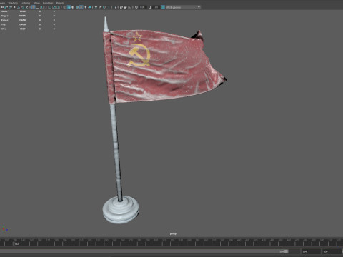Toggle the Safe Title overlay
Viewport: 343px width, 257px height.
pyautogui.click(x=58, y=7)
